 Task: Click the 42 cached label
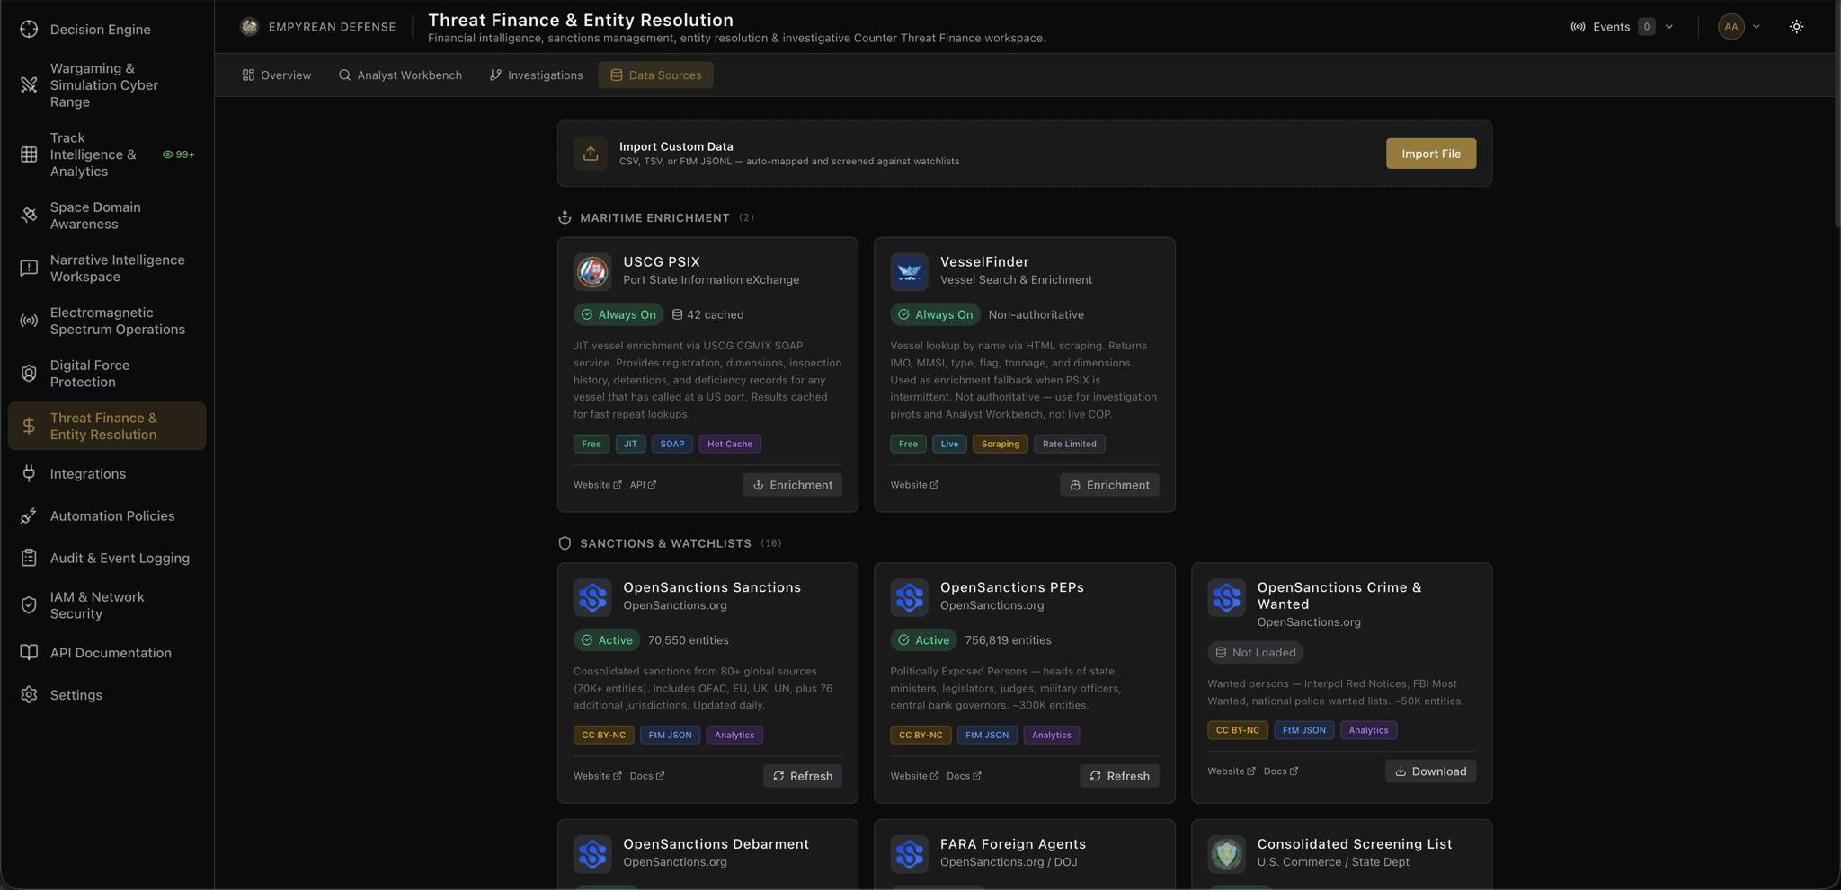pyautogui.click(x=707, y=314)
